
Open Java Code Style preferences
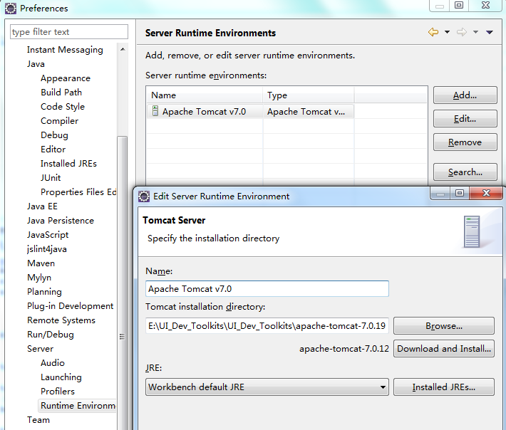tap(63, 107)
